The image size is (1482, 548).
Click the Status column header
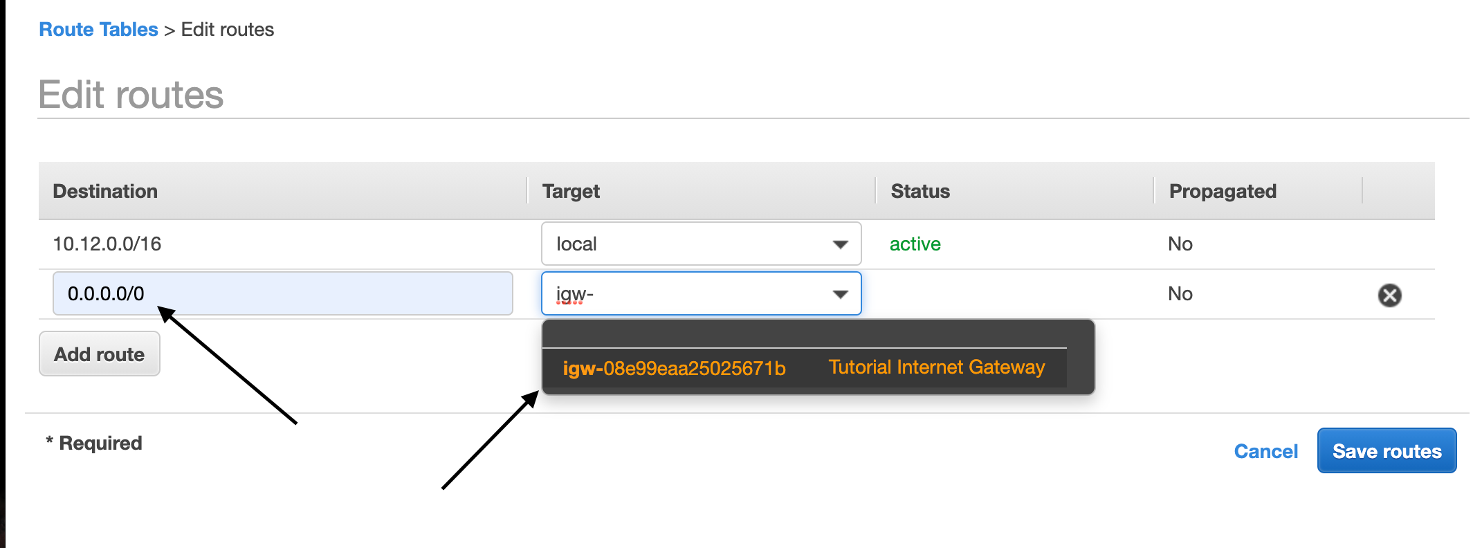(920, 191)
